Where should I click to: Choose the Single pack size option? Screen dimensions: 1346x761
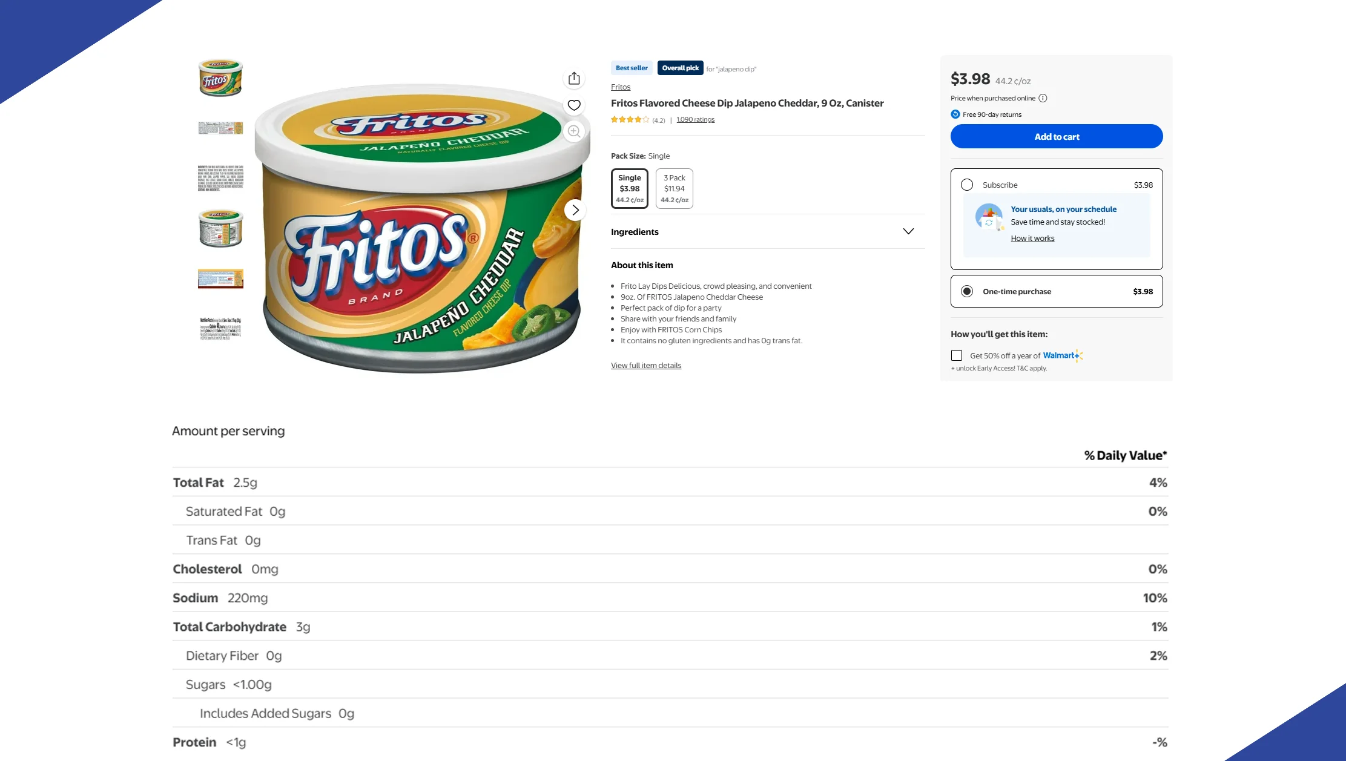pos(630,188)
